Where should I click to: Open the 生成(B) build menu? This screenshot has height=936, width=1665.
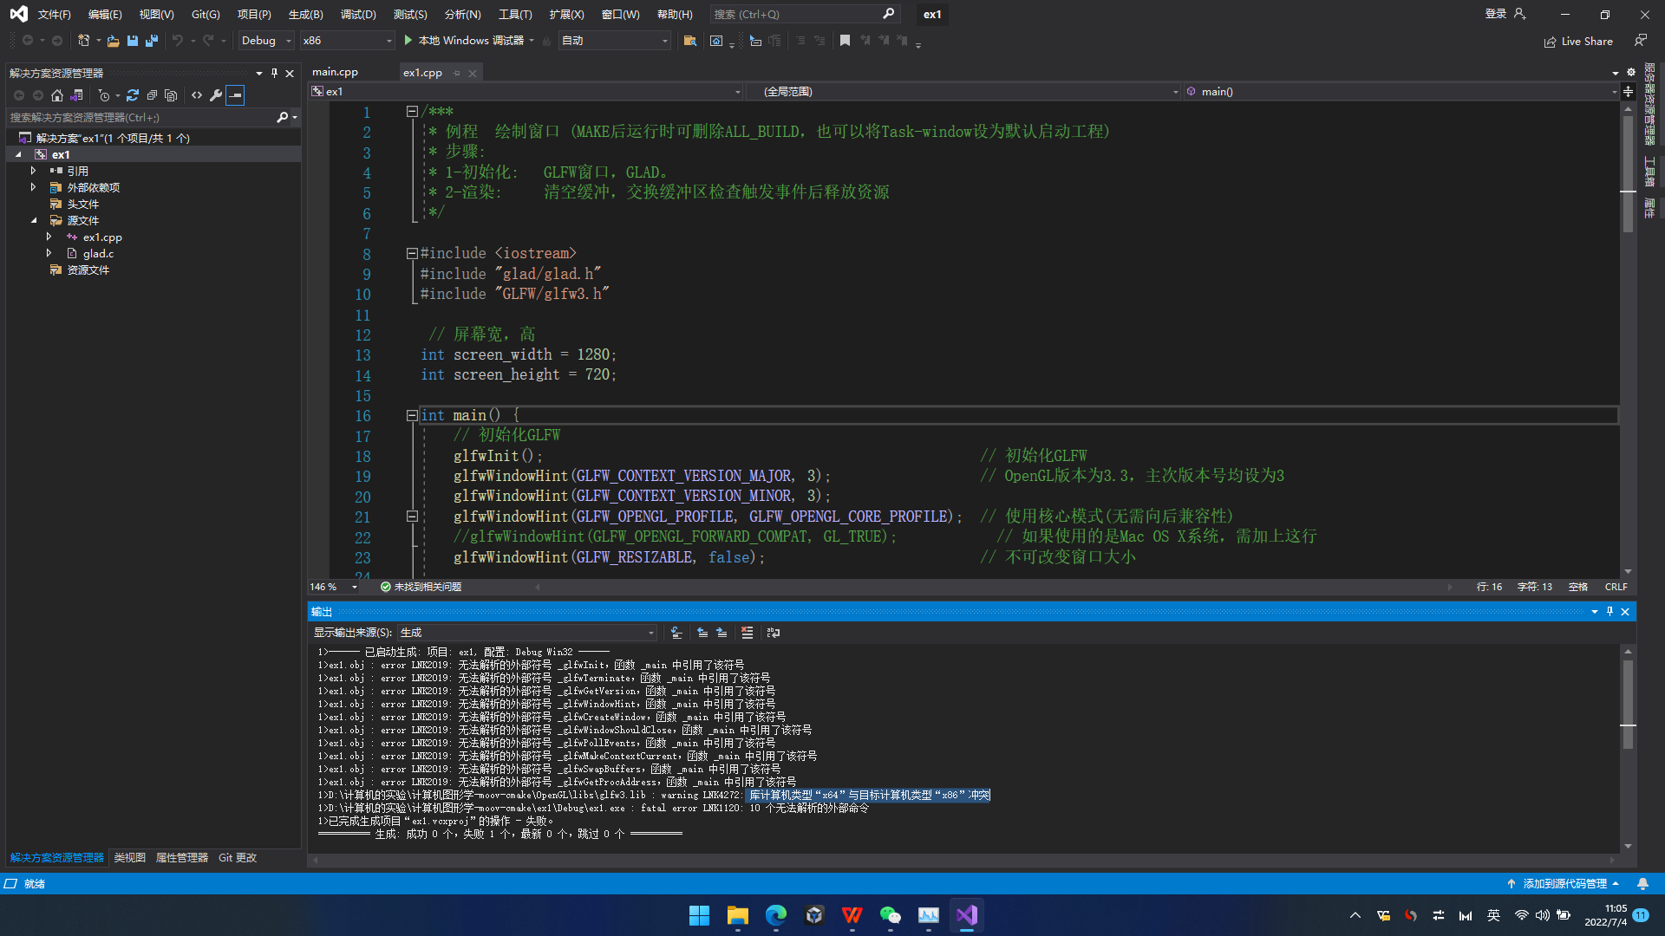305,15
